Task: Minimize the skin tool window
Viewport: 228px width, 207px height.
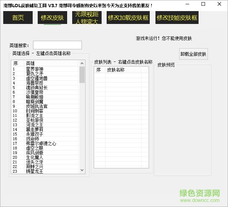Action: tap(187, 5)
